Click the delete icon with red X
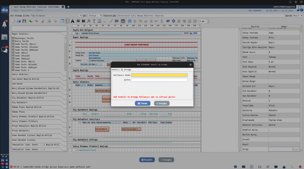This screenshot has height=169, width=304. [42, 21]
